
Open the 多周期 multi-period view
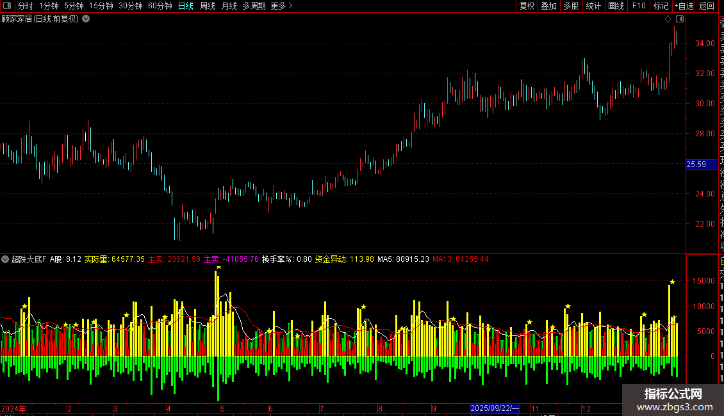click(254, 6)
